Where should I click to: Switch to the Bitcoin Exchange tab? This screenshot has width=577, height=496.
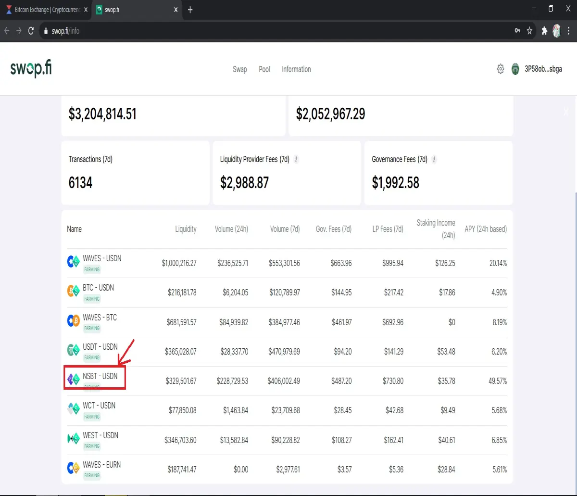(46, 10)
